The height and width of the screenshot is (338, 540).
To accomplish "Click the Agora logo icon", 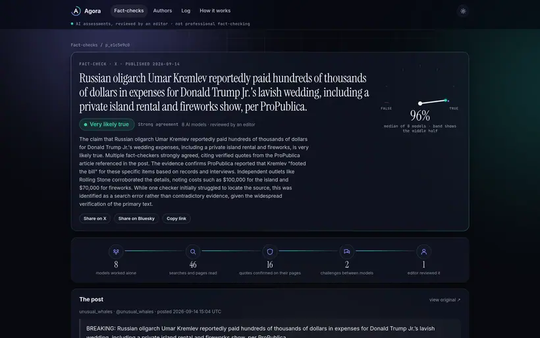I will click(76, 11).
